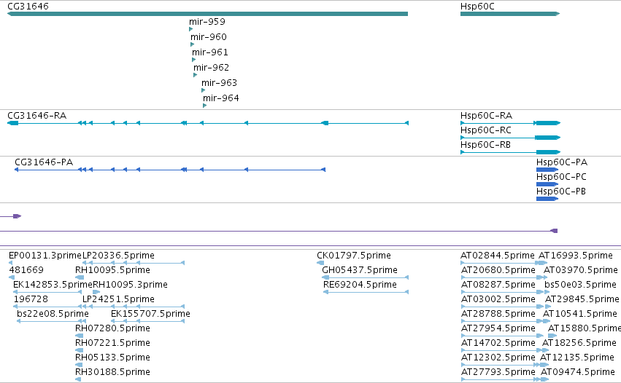The width and height of the screenshot is (621, 383).
Task: Click the Hsp60C gene bar
Action: pyautogui.click(x=509, y=14)
